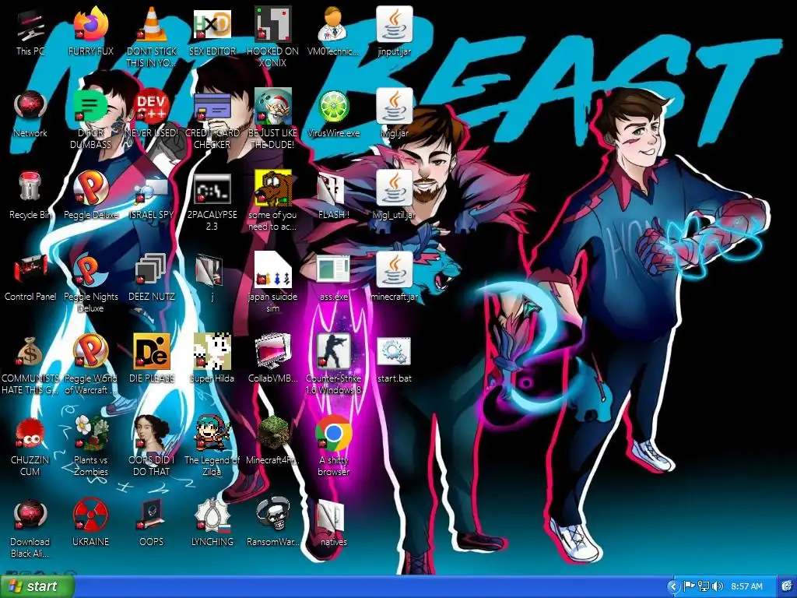Expand hidden tray icons arrow

click(673, 587)
